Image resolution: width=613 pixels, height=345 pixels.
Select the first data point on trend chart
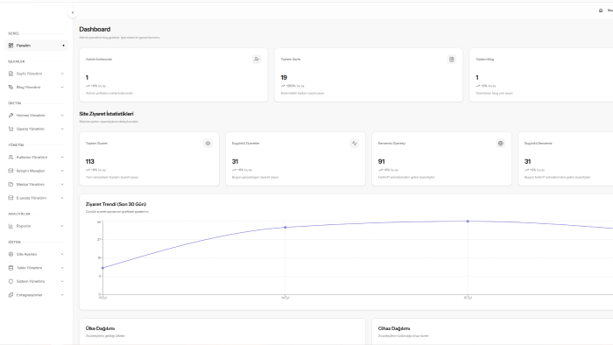102,268
